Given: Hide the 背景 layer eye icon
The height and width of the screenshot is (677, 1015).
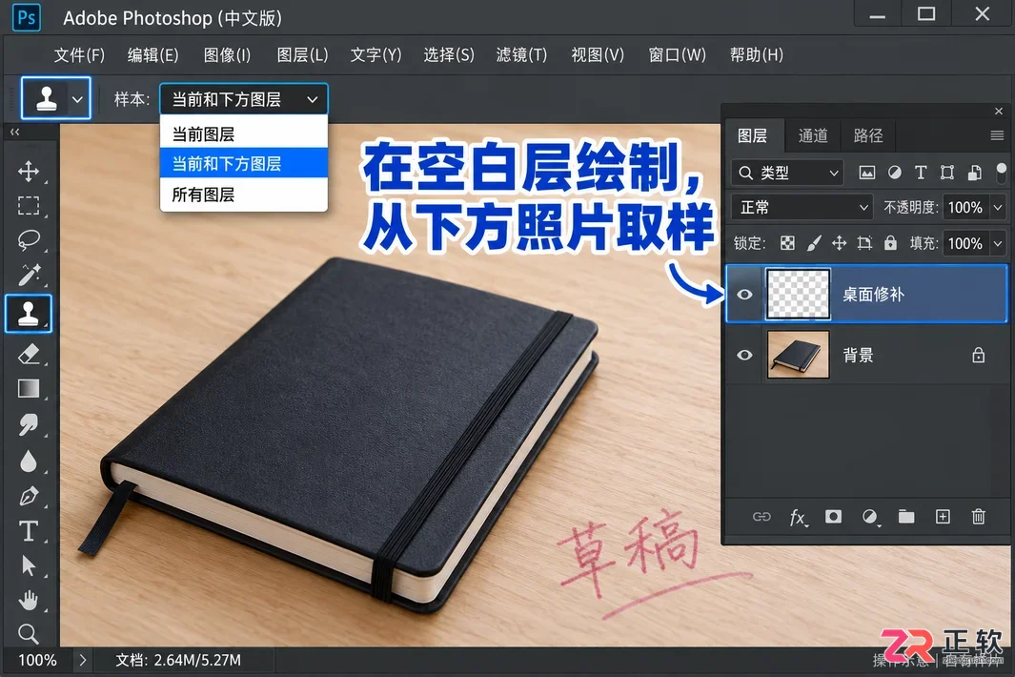Looking at the screenshot, I should (744, 355).
